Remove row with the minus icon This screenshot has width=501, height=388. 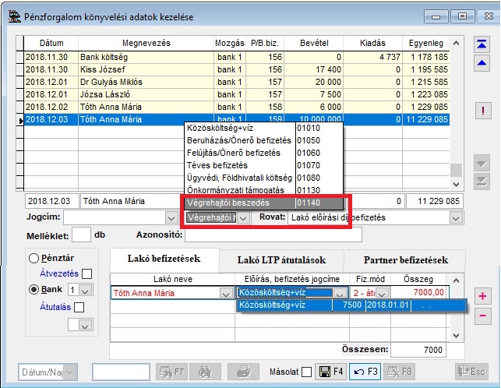[x=482, y=316]
